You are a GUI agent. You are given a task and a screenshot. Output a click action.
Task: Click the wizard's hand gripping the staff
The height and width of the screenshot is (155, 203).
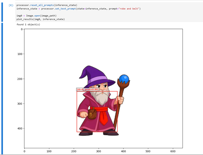pyautogui.click(x=119, y=100)
